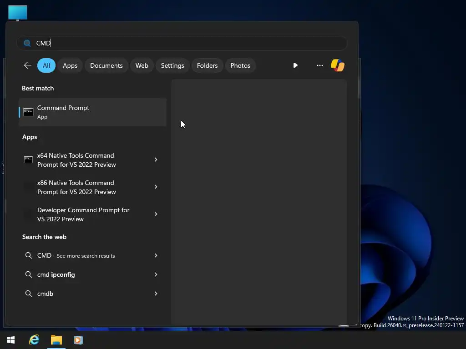Search the web for 'cmd ipconfig'
The width and height of the screenshot is (466, 349).
(92, 274)
